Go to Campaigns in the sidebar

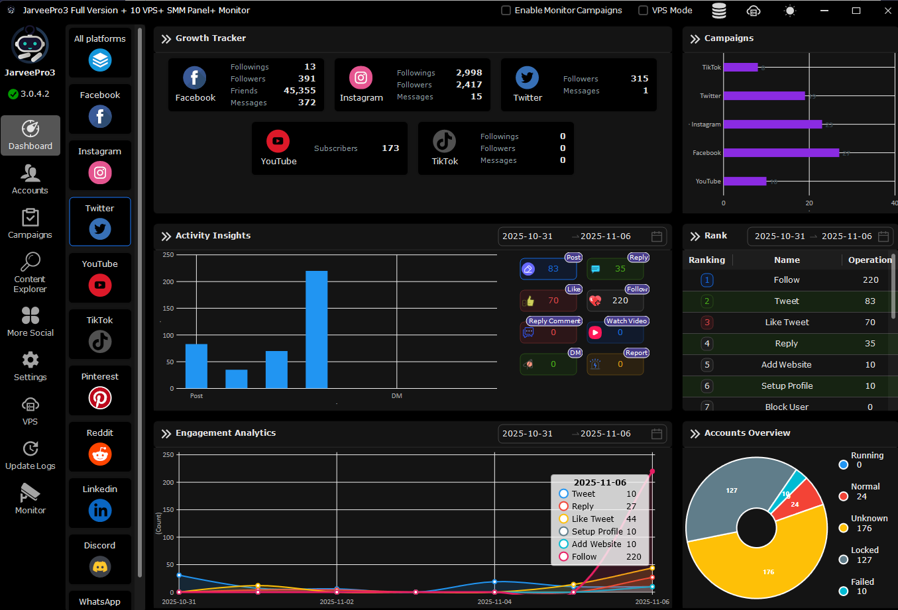[x=30, y=224]
